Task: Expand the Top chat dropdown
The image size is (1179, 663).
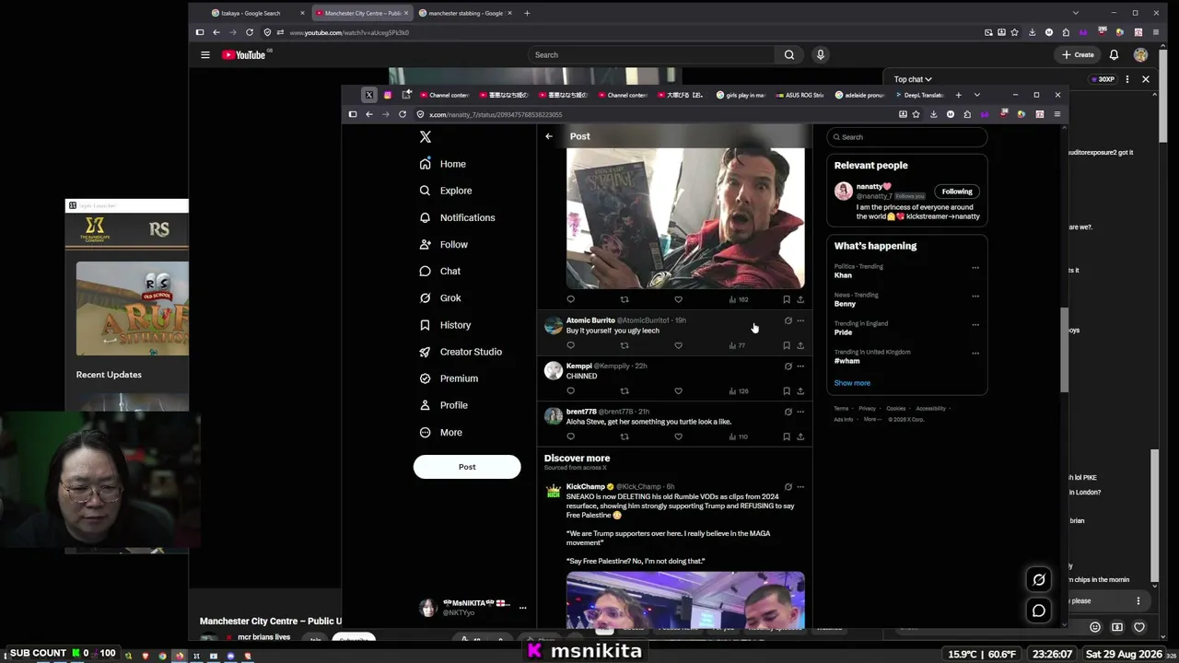Action: [913, 79]
